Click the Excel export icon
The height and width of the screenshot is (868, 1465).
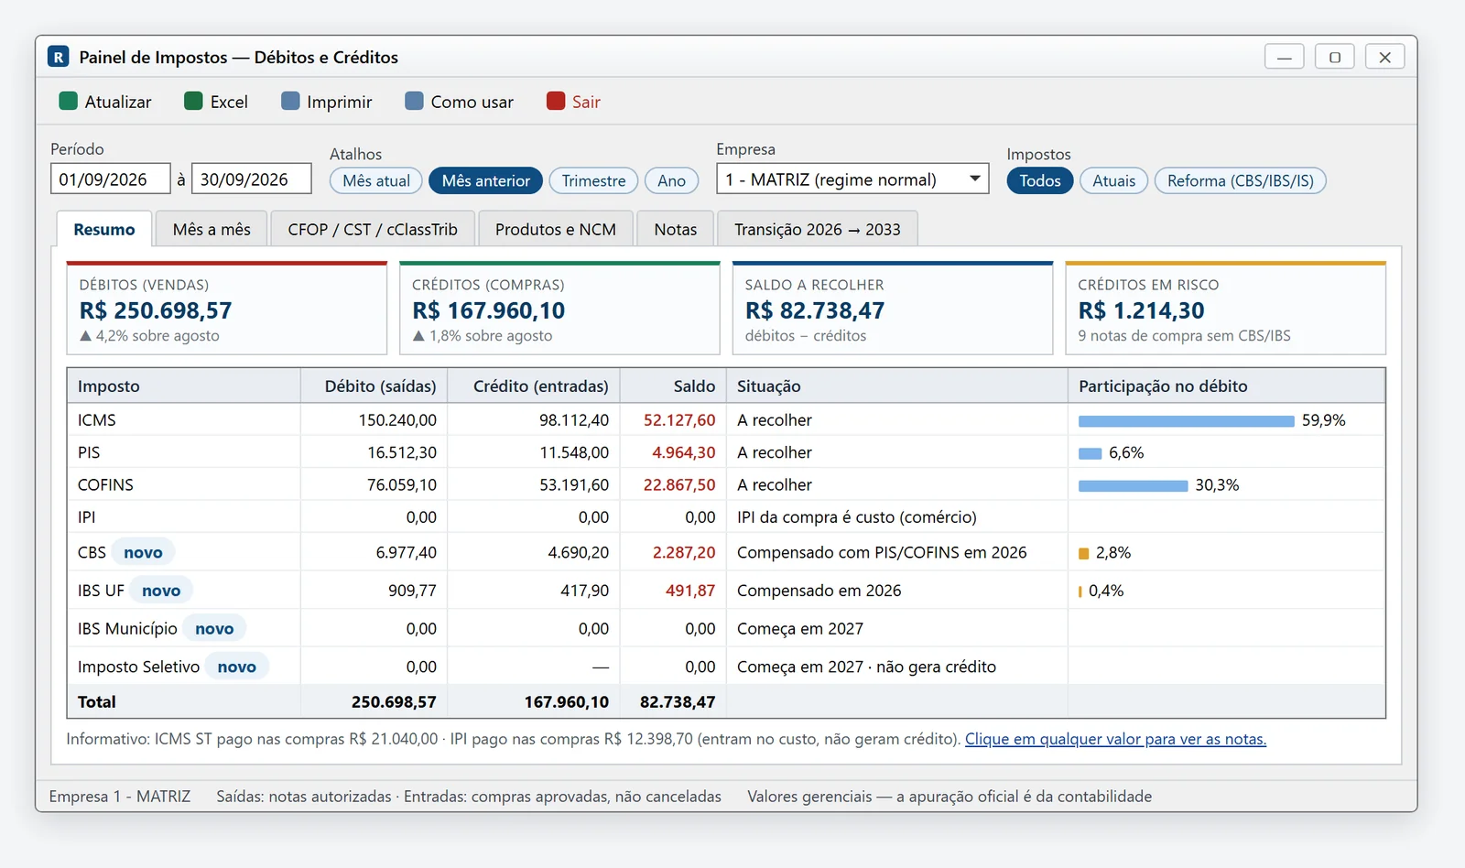pyautogui.click(x=193, y=101)
